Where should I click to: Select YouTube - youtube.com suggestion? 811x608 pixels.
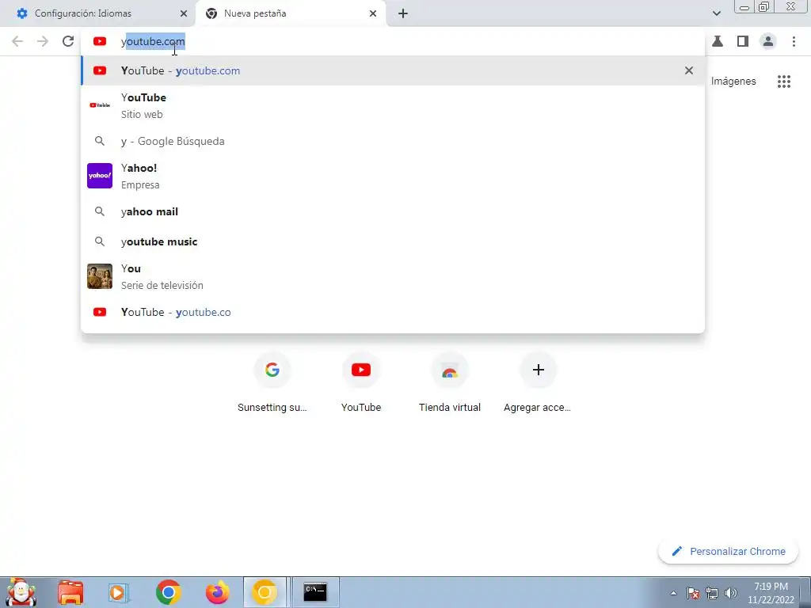coord(393,70)
